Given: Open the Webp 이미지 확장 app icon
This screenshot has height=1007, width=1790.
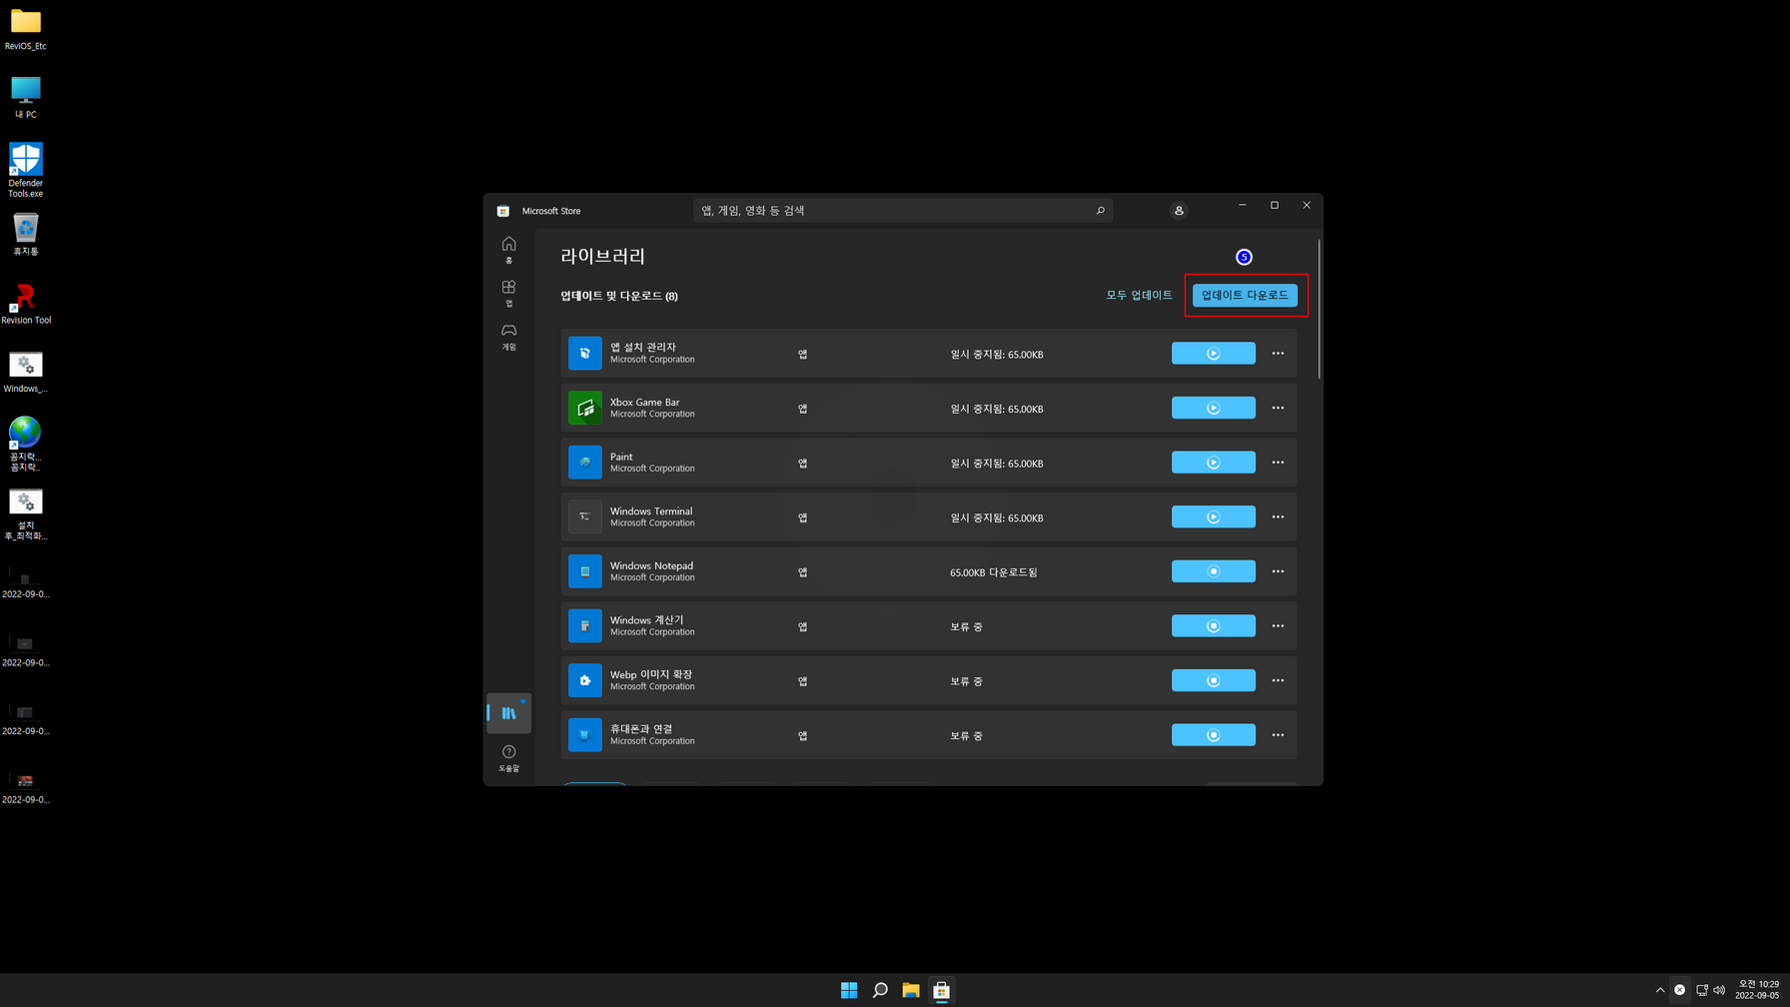Looking at the screenshot, I should pyautogui.click(x=585, y=680).
